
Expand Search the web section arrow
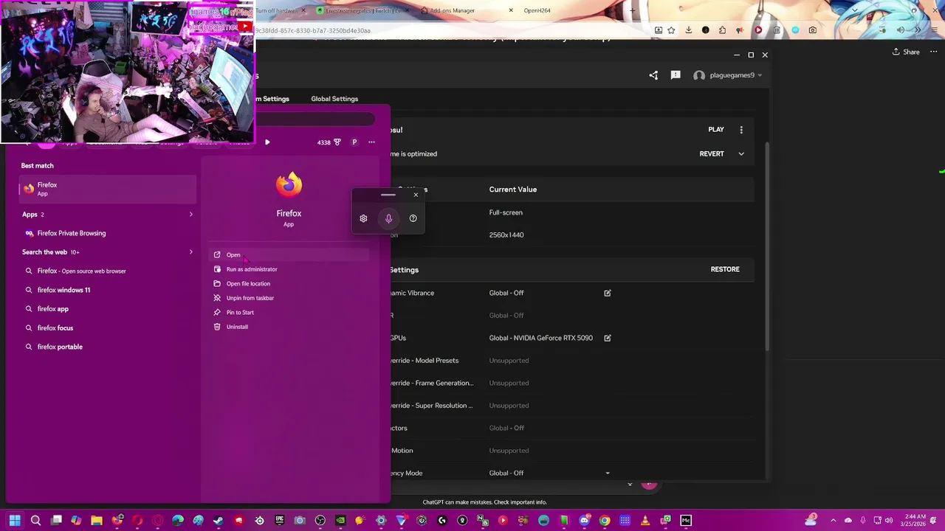click(190, 252)
